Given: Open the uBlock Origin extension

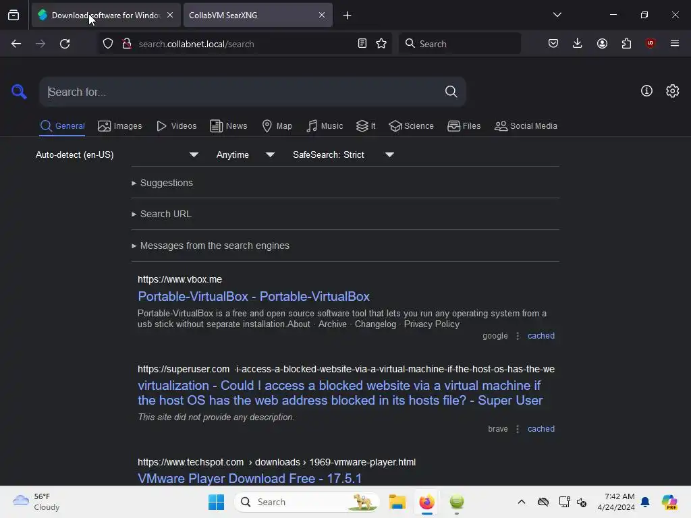Looking at the screenshot, I should pyautogui.click(x=651, y=43).
